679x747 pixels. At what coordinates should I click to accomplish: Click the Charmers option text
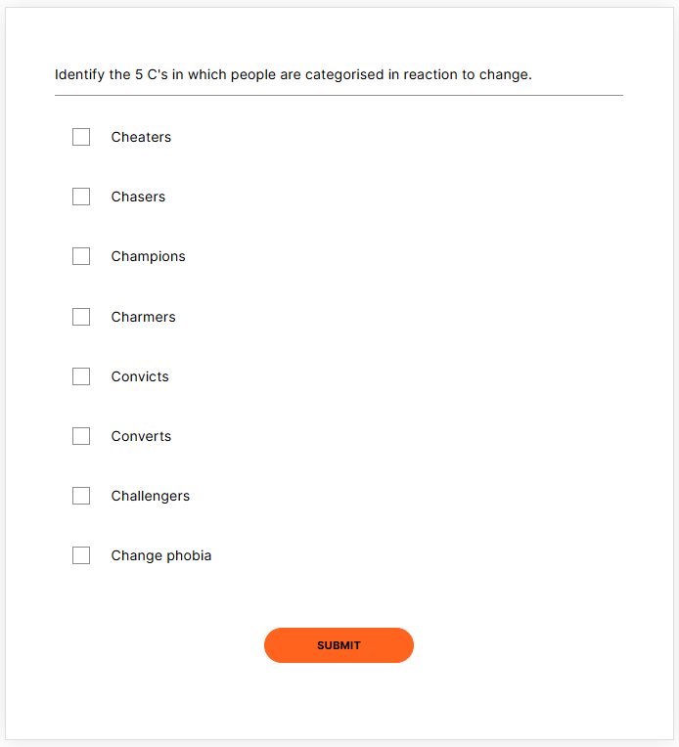143,317
